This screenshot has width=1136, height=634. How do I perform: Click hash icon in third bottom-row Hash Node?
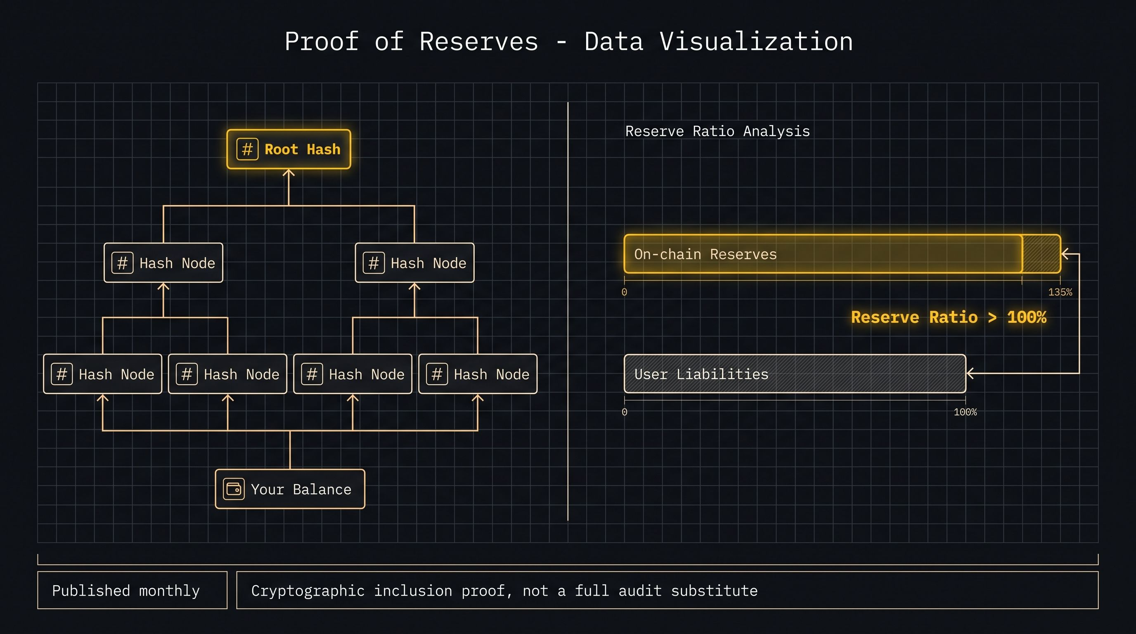[x=312, y=374]
